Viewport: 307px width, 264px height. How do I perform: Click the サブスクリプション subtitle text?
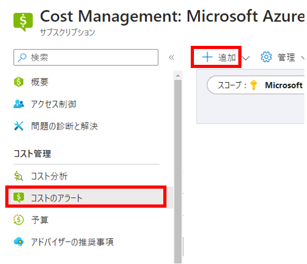[x=68, y=32]
